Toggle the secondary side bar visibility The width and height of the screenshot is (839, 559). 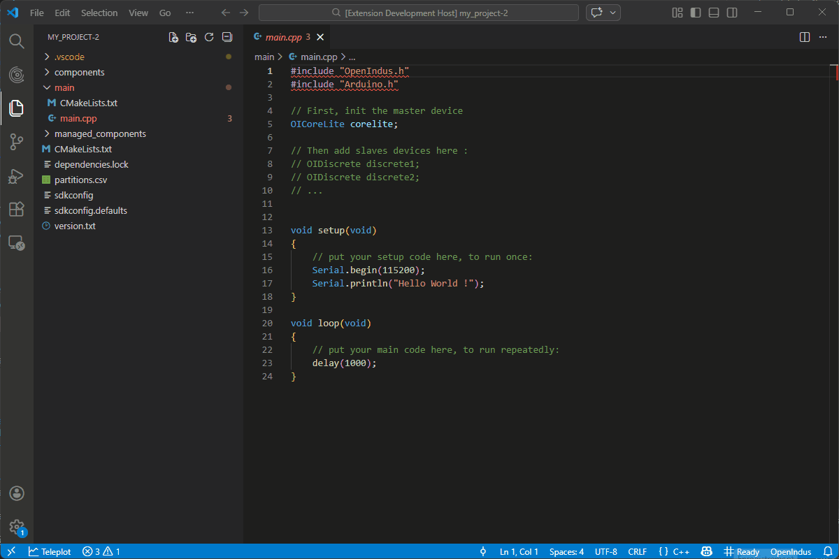[732, 13]
